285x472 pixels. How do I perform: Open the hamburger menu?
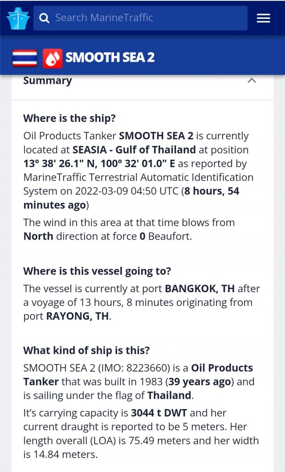(263, 18)
